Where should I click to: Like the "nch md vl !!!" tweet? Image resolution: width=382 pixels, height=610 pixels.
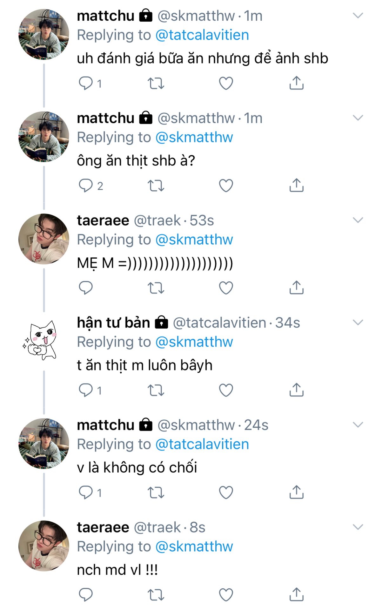tap(226, 595)
